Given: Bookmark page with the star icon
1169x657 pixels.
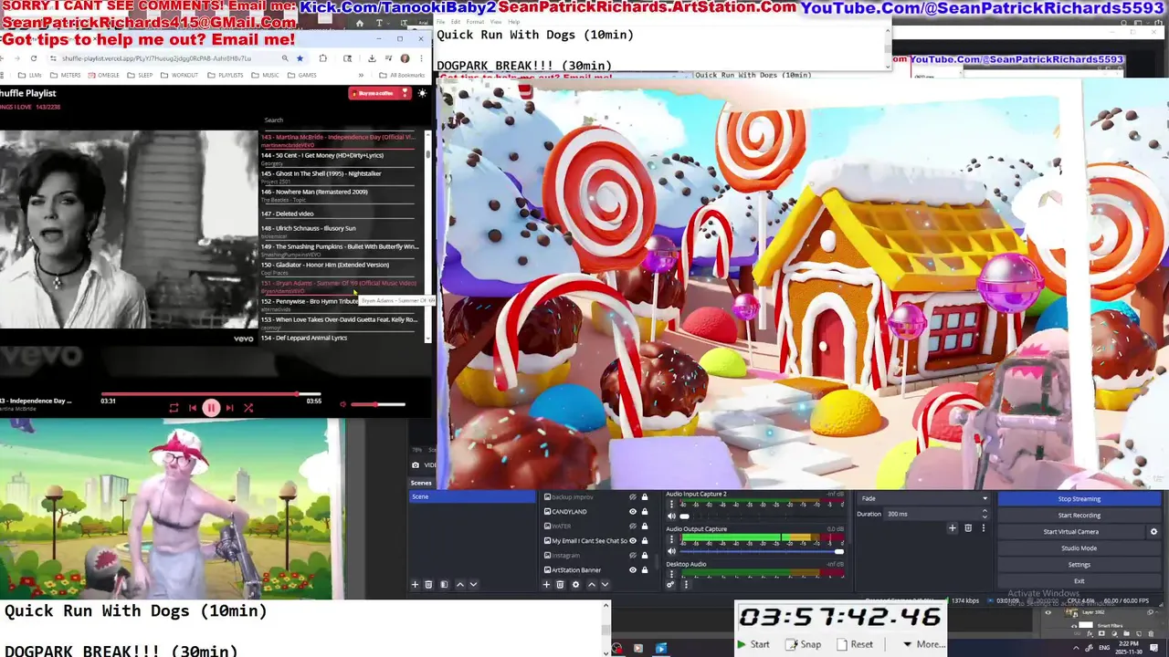Looking at the screenshot, I should pyautogui.click(x=300, y=58).
